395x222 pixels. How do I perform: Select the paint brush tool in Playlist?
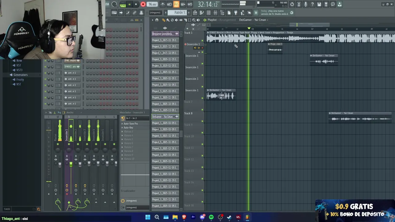[168, 20]
